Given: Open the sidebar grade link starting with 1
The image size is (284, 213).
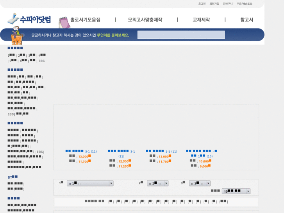Looking at the screenshot, I should (11, 55).
